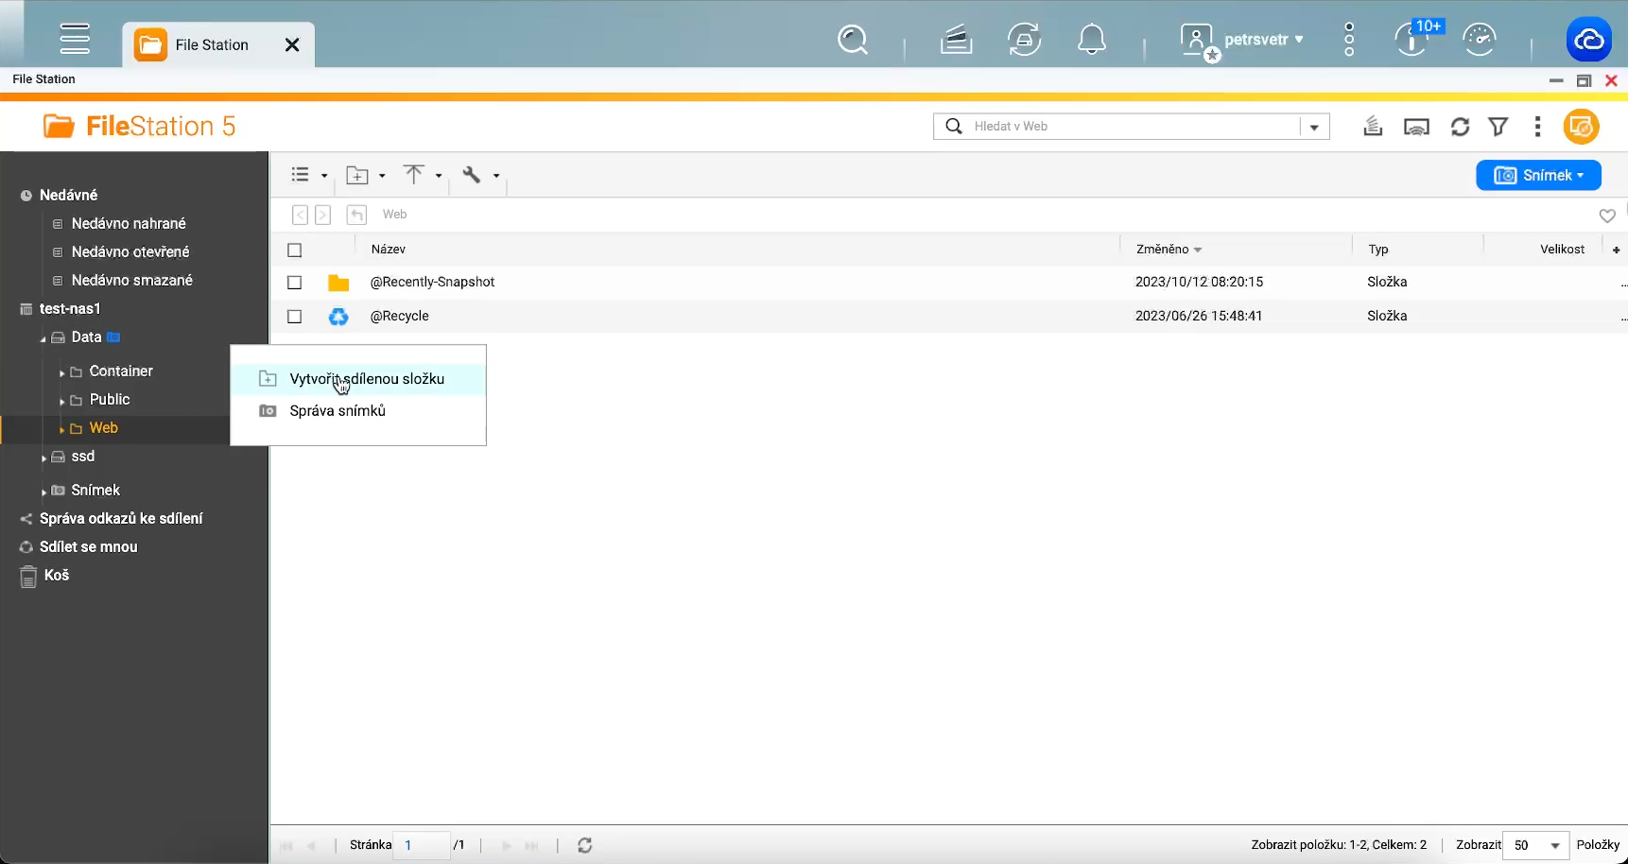Open the widgets/resource monitor gauge icon
1628x864 pixels.
click(x=1480, y=39)
